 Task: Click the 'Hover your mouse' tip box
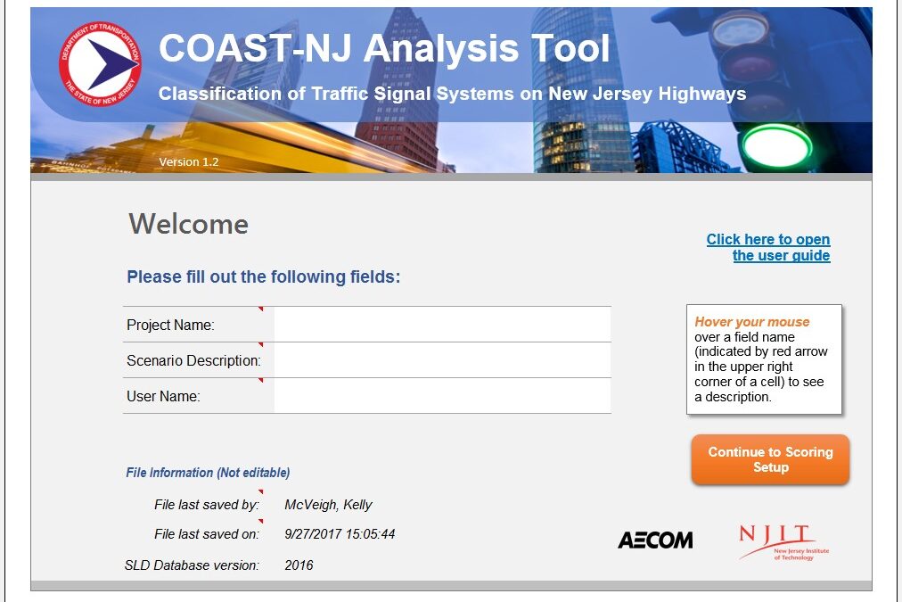coord(764,359)
